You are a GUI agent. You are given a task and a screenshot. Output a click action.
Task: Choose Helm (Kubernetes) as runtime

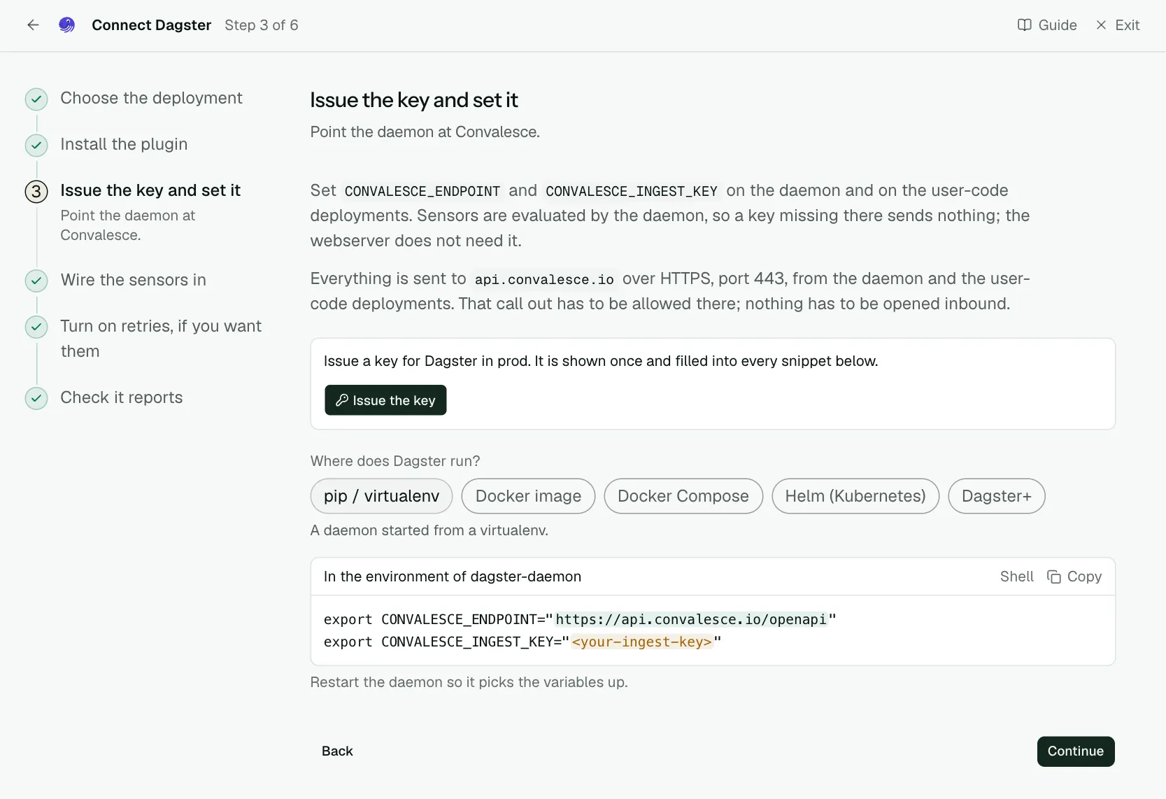coord(855,496)
